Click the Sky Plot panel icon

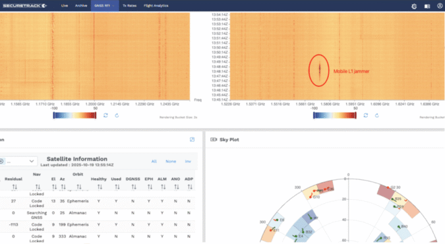pyautogui.click(x=214, y=139)
